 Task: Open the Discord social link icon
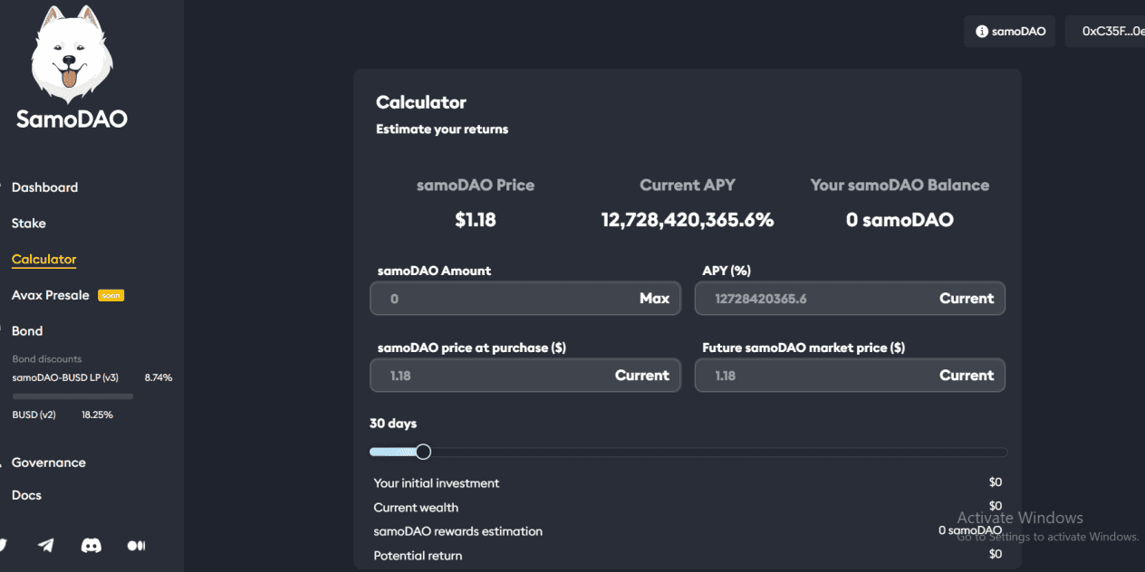(x=91, y=545)
